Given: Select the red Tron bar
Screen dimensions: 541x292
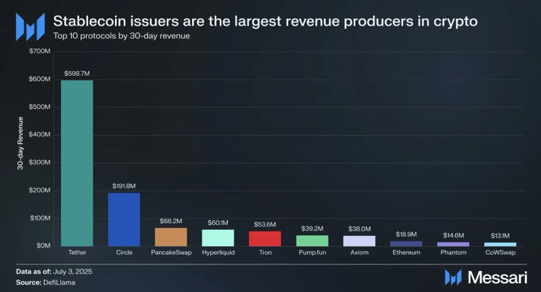Looking at the screenshot, I should 264,239.
